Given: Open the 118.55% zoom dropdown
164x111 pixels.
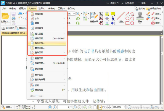Looking at the screenshot, I should (x=124, y=107).
